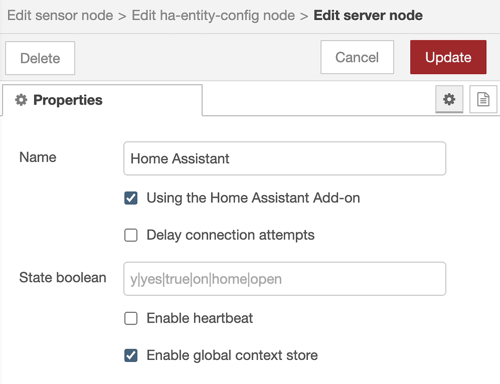Screen dimensions: 500x384
Task: Uncheck Using the Home Assistant Add-on checkbox
Action: click(131, 198)
